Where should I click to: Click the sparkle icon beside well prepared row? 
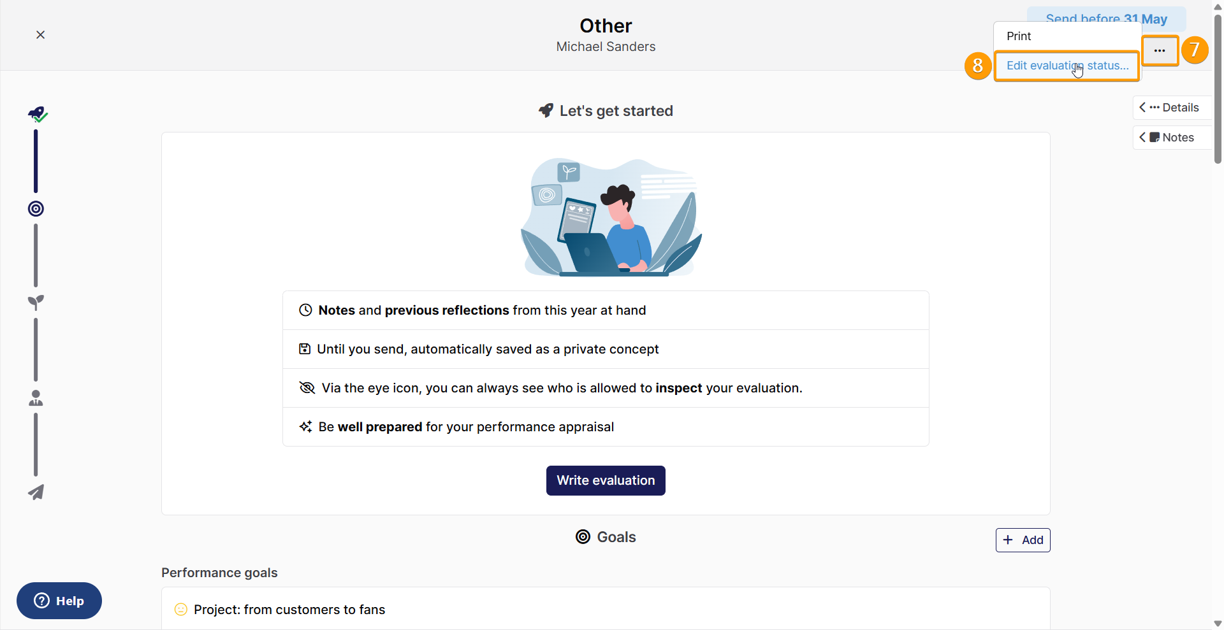[305, 427]
